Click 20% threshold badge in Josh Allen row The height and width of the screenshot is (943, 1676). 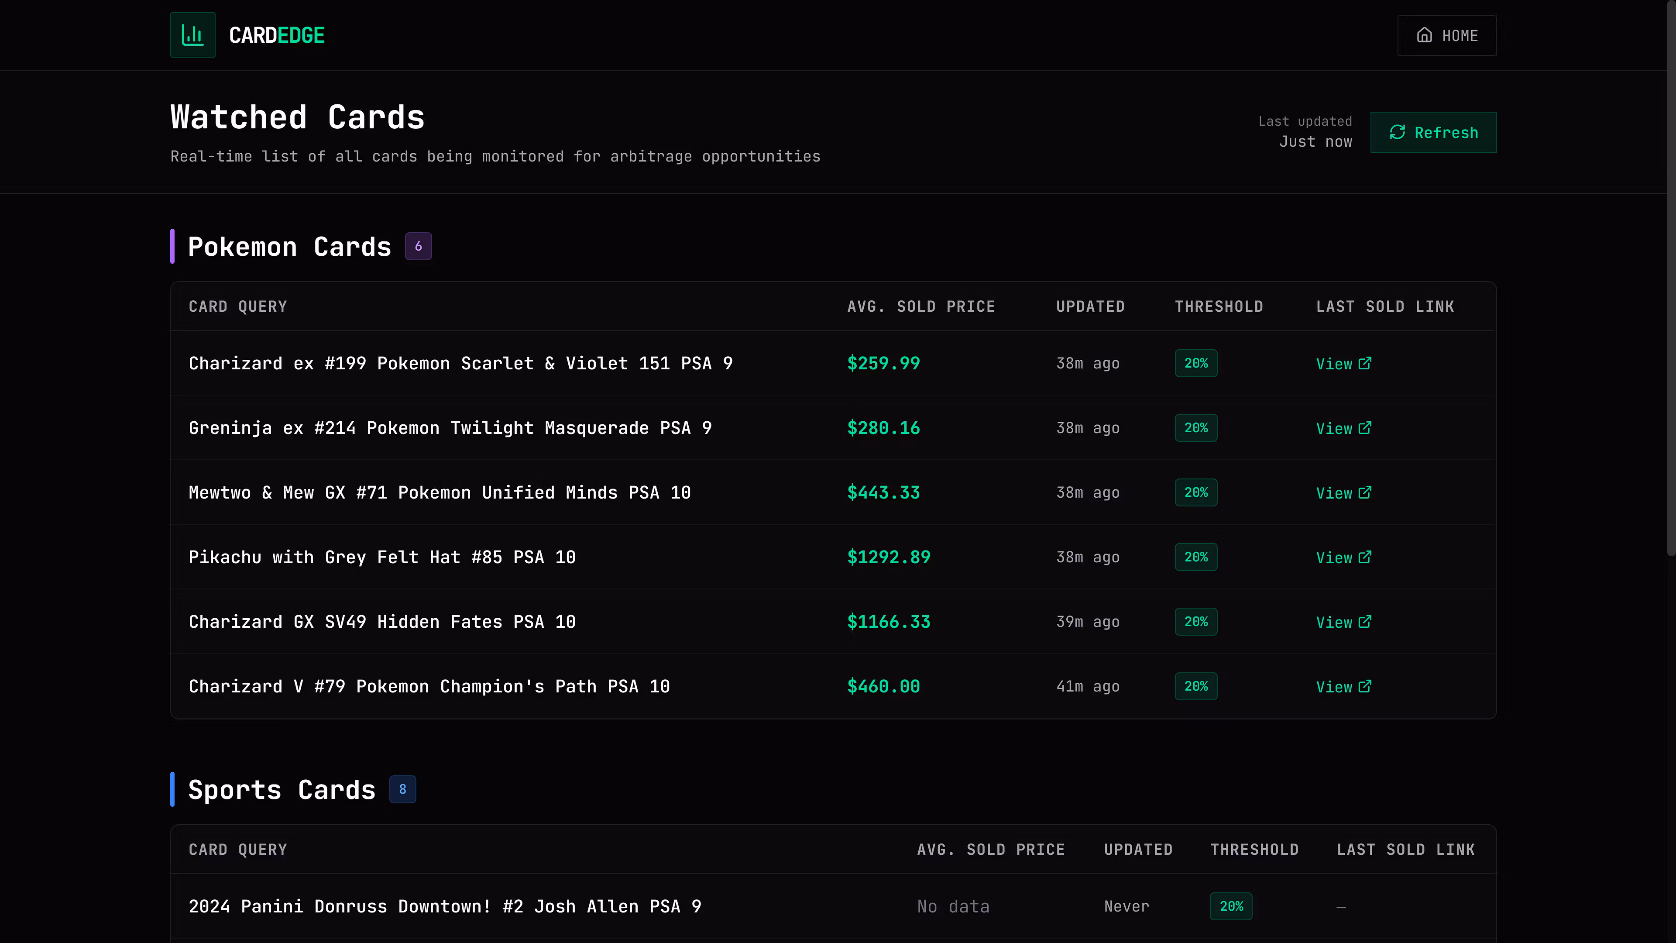[x=1231, y=906]
